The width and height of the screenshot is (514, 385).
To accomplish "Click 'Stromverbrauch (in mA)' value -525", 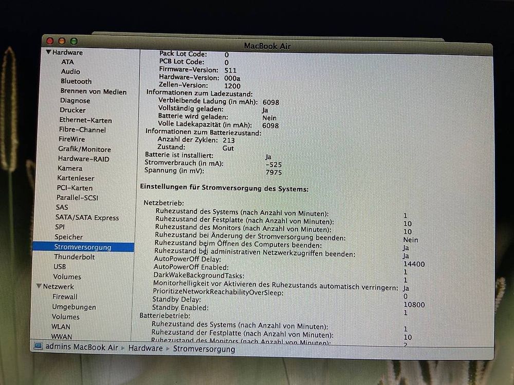I will (274, 164).
